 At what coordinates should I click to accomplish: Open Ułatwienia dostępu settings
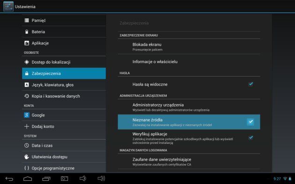(x=64, y=156)
